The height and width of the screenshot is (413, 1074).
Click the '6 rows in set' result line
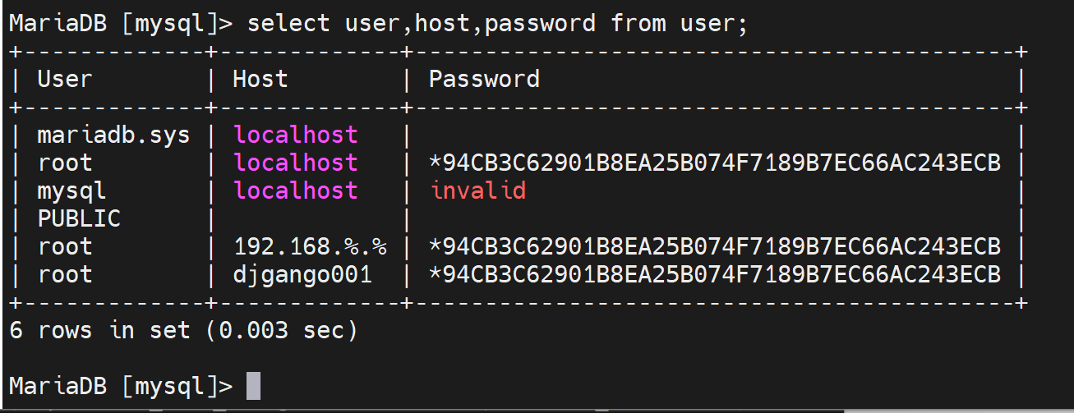(183, 330)
